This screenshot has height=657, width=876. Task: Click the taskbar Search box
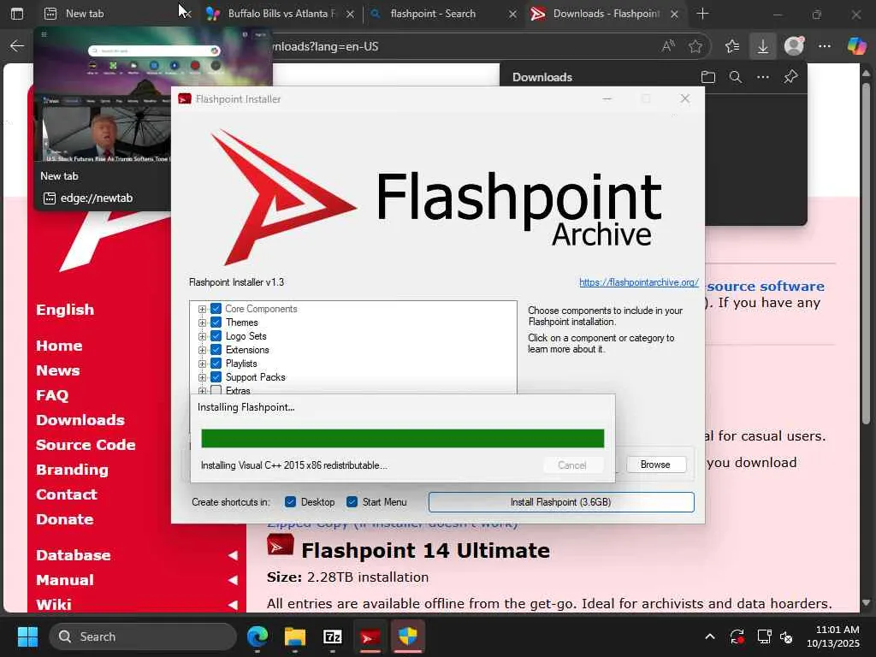(x=143, y=636)
